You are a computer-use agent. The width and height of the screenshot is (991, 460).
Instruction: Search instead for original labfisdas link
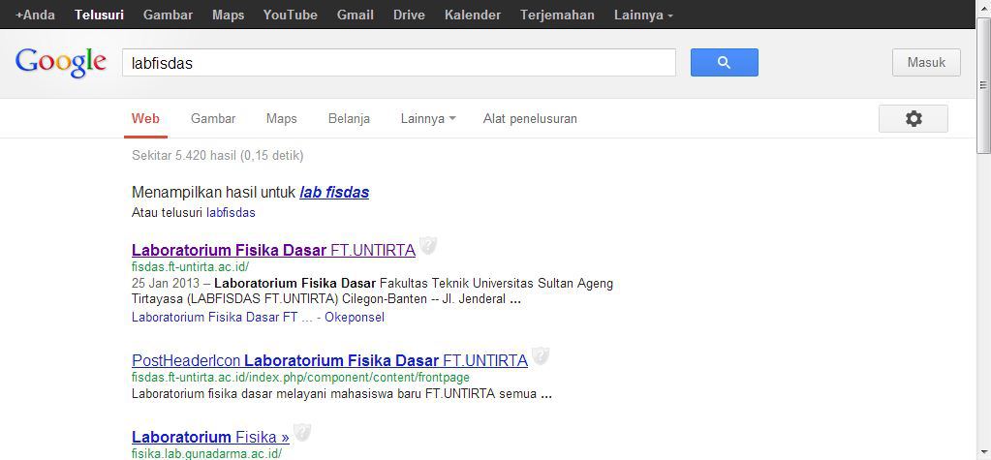[231, 213]
